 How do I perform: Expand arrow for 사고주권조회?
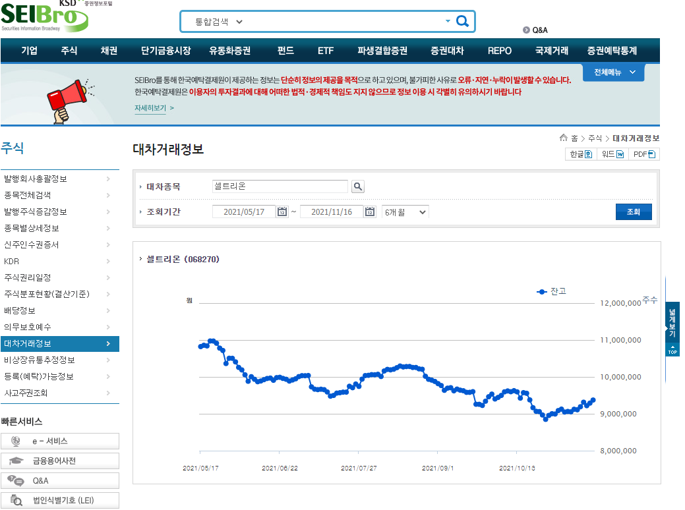point(108,393)
